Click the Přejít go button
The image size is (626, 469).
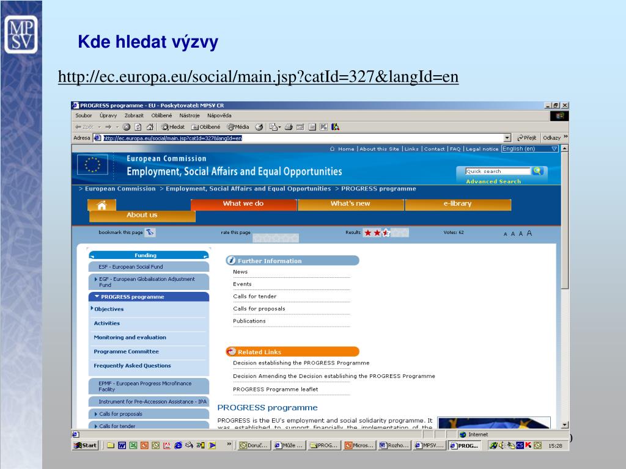pyautogui.click(x=526, y=138)
